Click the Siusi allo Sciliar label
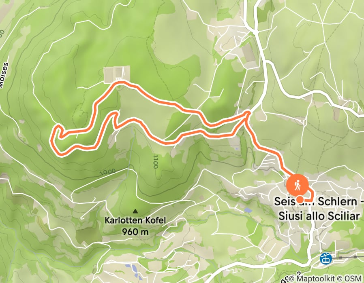 click(319, 216)
